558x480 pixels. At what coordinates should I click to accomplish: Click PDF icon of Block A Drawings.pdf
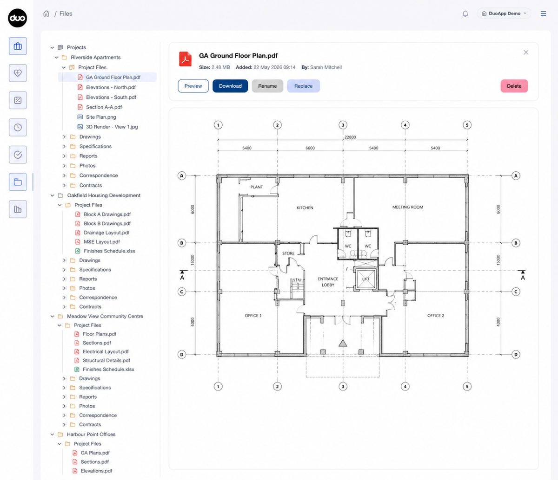78,214
